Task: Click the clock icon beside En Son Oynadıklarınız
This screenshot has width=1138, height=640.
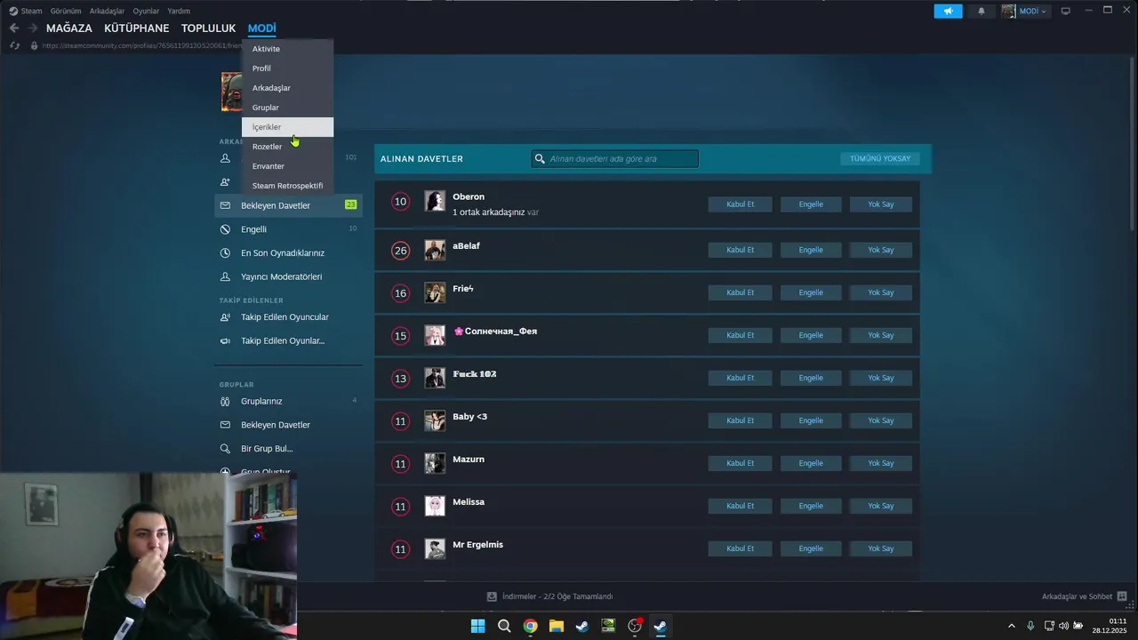Action: point(225,253)
